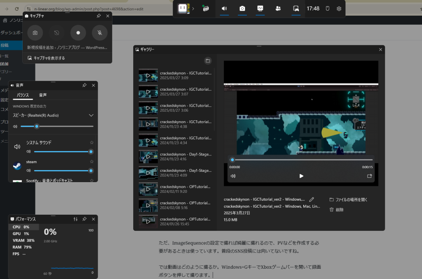
Task: Toggle the Capture widget in the Game Bar
Action: 242,9
